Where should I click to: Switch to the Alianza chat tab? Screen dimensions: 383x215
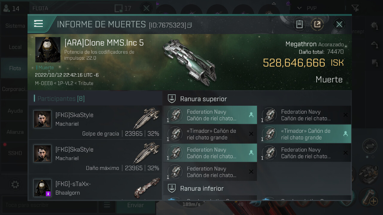(x=15, y=132)
